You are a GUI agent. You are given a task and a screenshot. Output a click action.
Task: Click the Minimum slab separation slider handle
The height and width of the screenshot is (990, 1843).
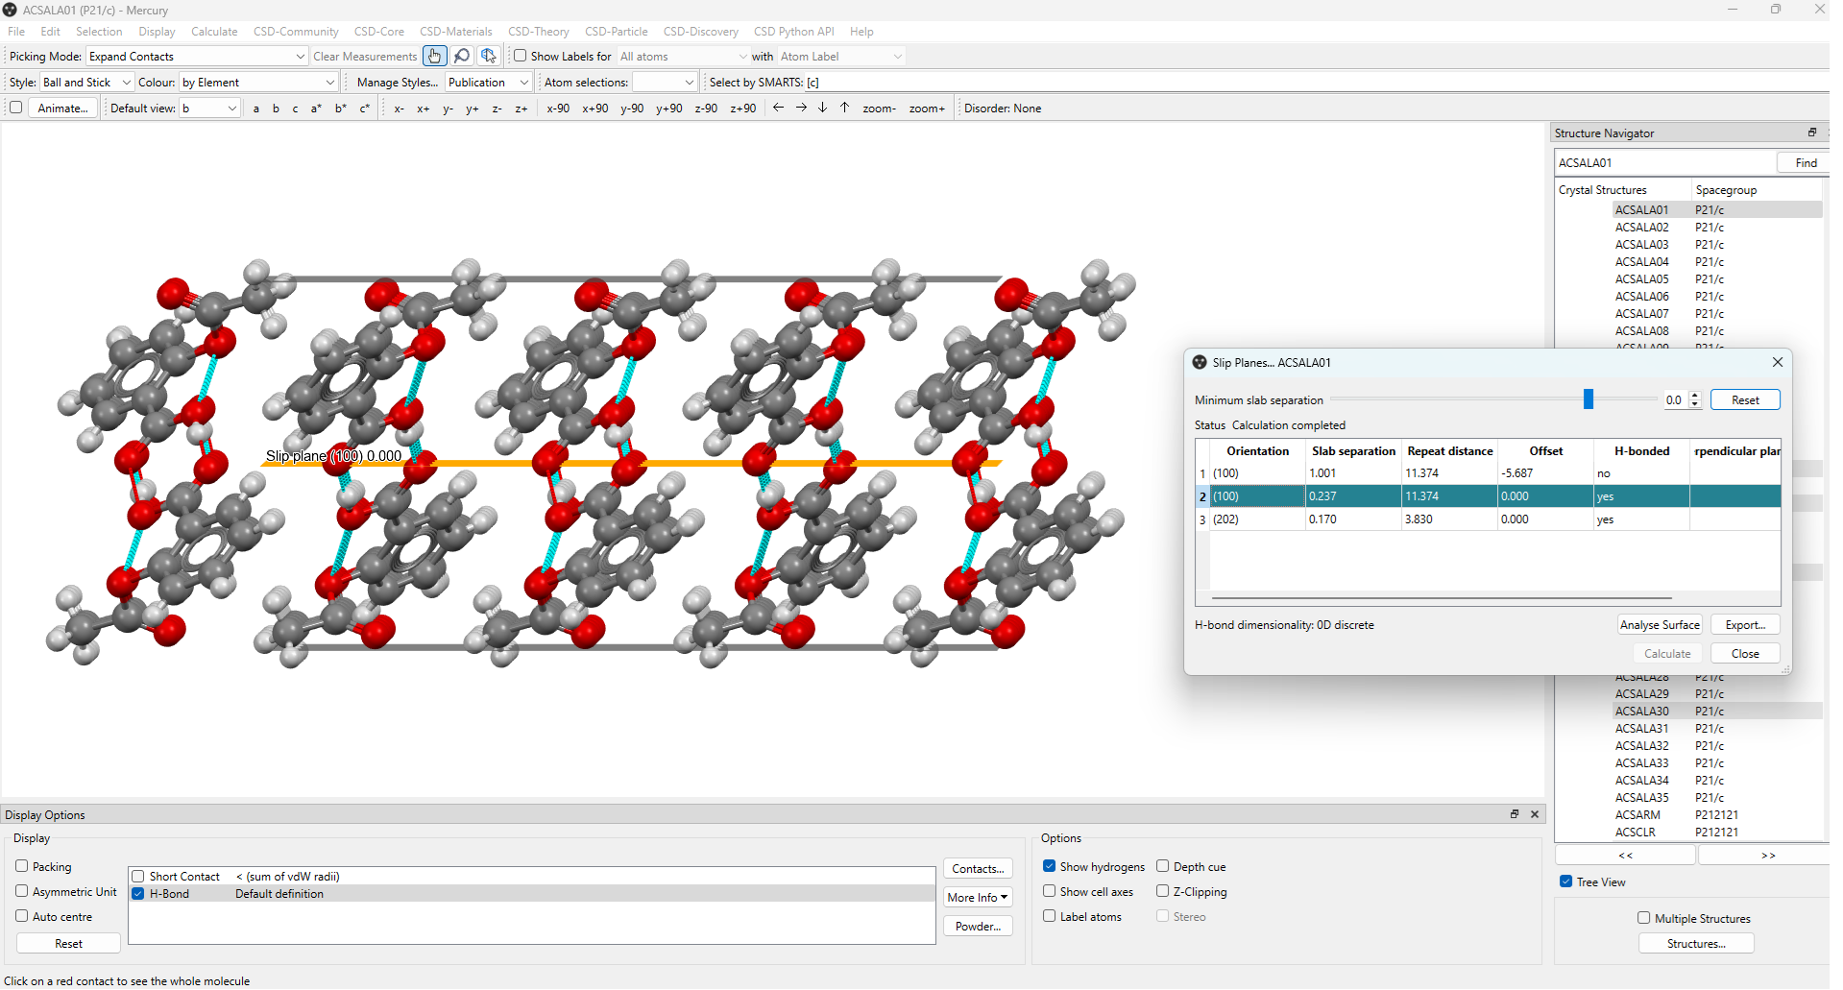point(1588,399)
